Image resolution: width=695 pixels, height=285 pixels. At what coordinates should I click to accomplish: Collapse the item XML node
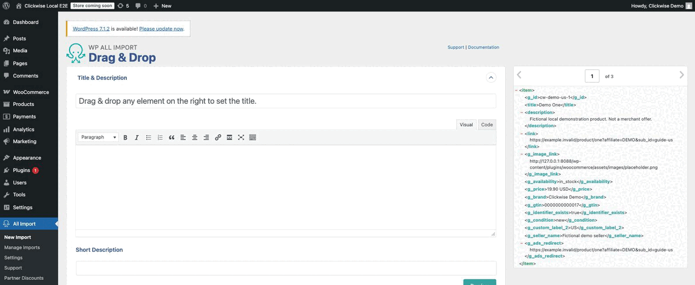[517, 90]
